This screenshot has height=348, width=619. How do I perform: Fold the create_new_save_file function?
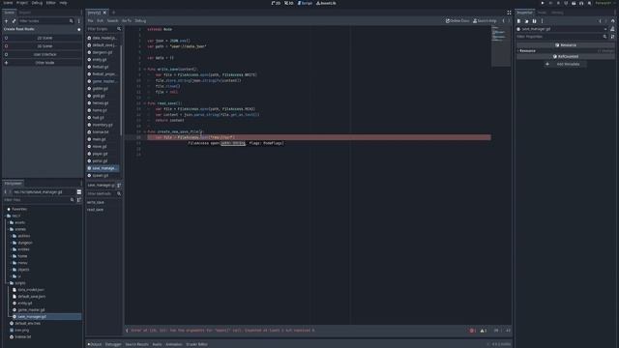(144, 131)
